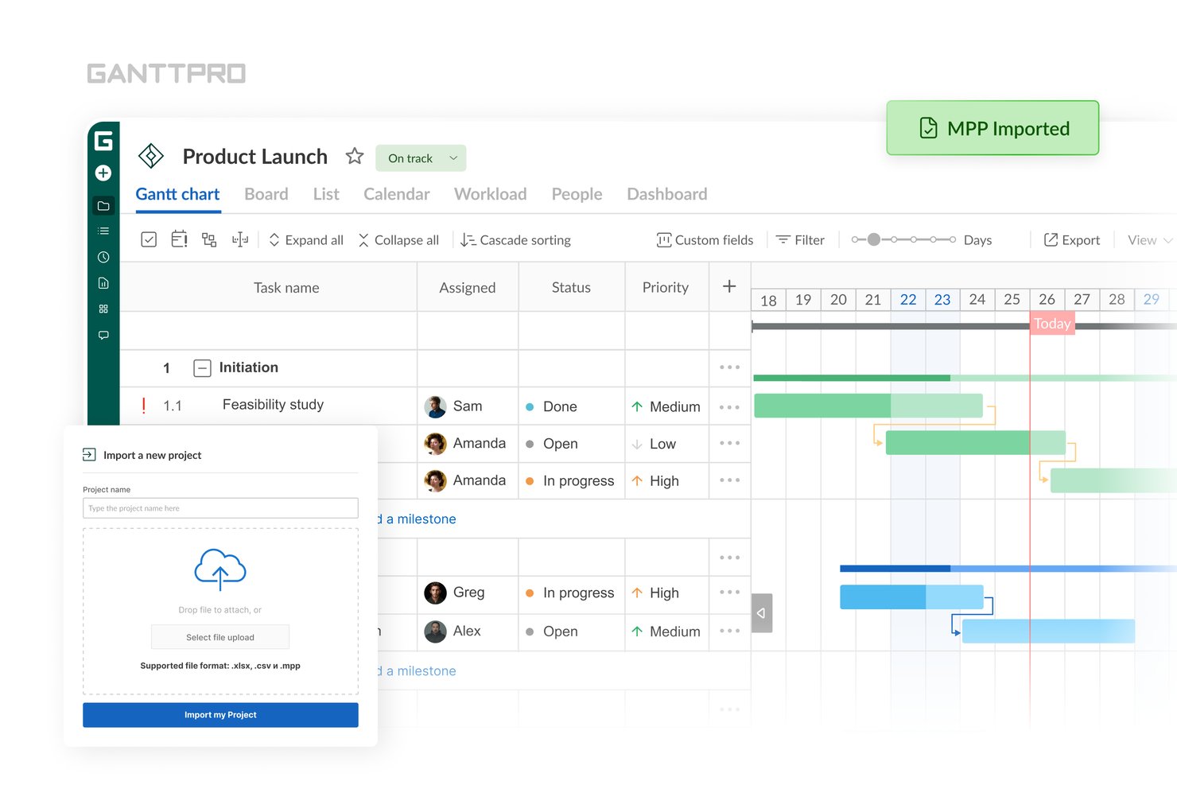The width and height of the screenshot is (1177, 785).
Task: Switch to the Workload tab
Action: (490, 194)
